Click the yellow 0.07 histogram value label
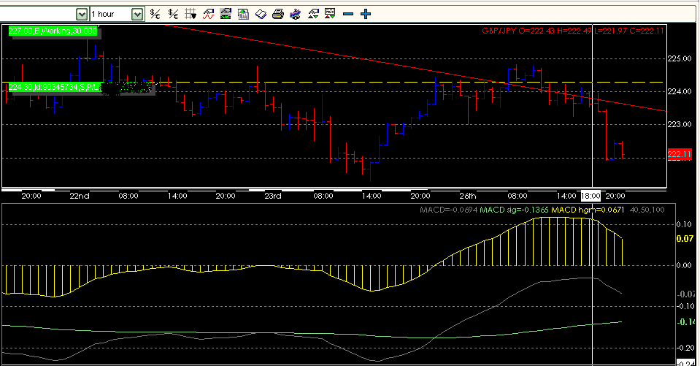700x366 pixels. 685,239
